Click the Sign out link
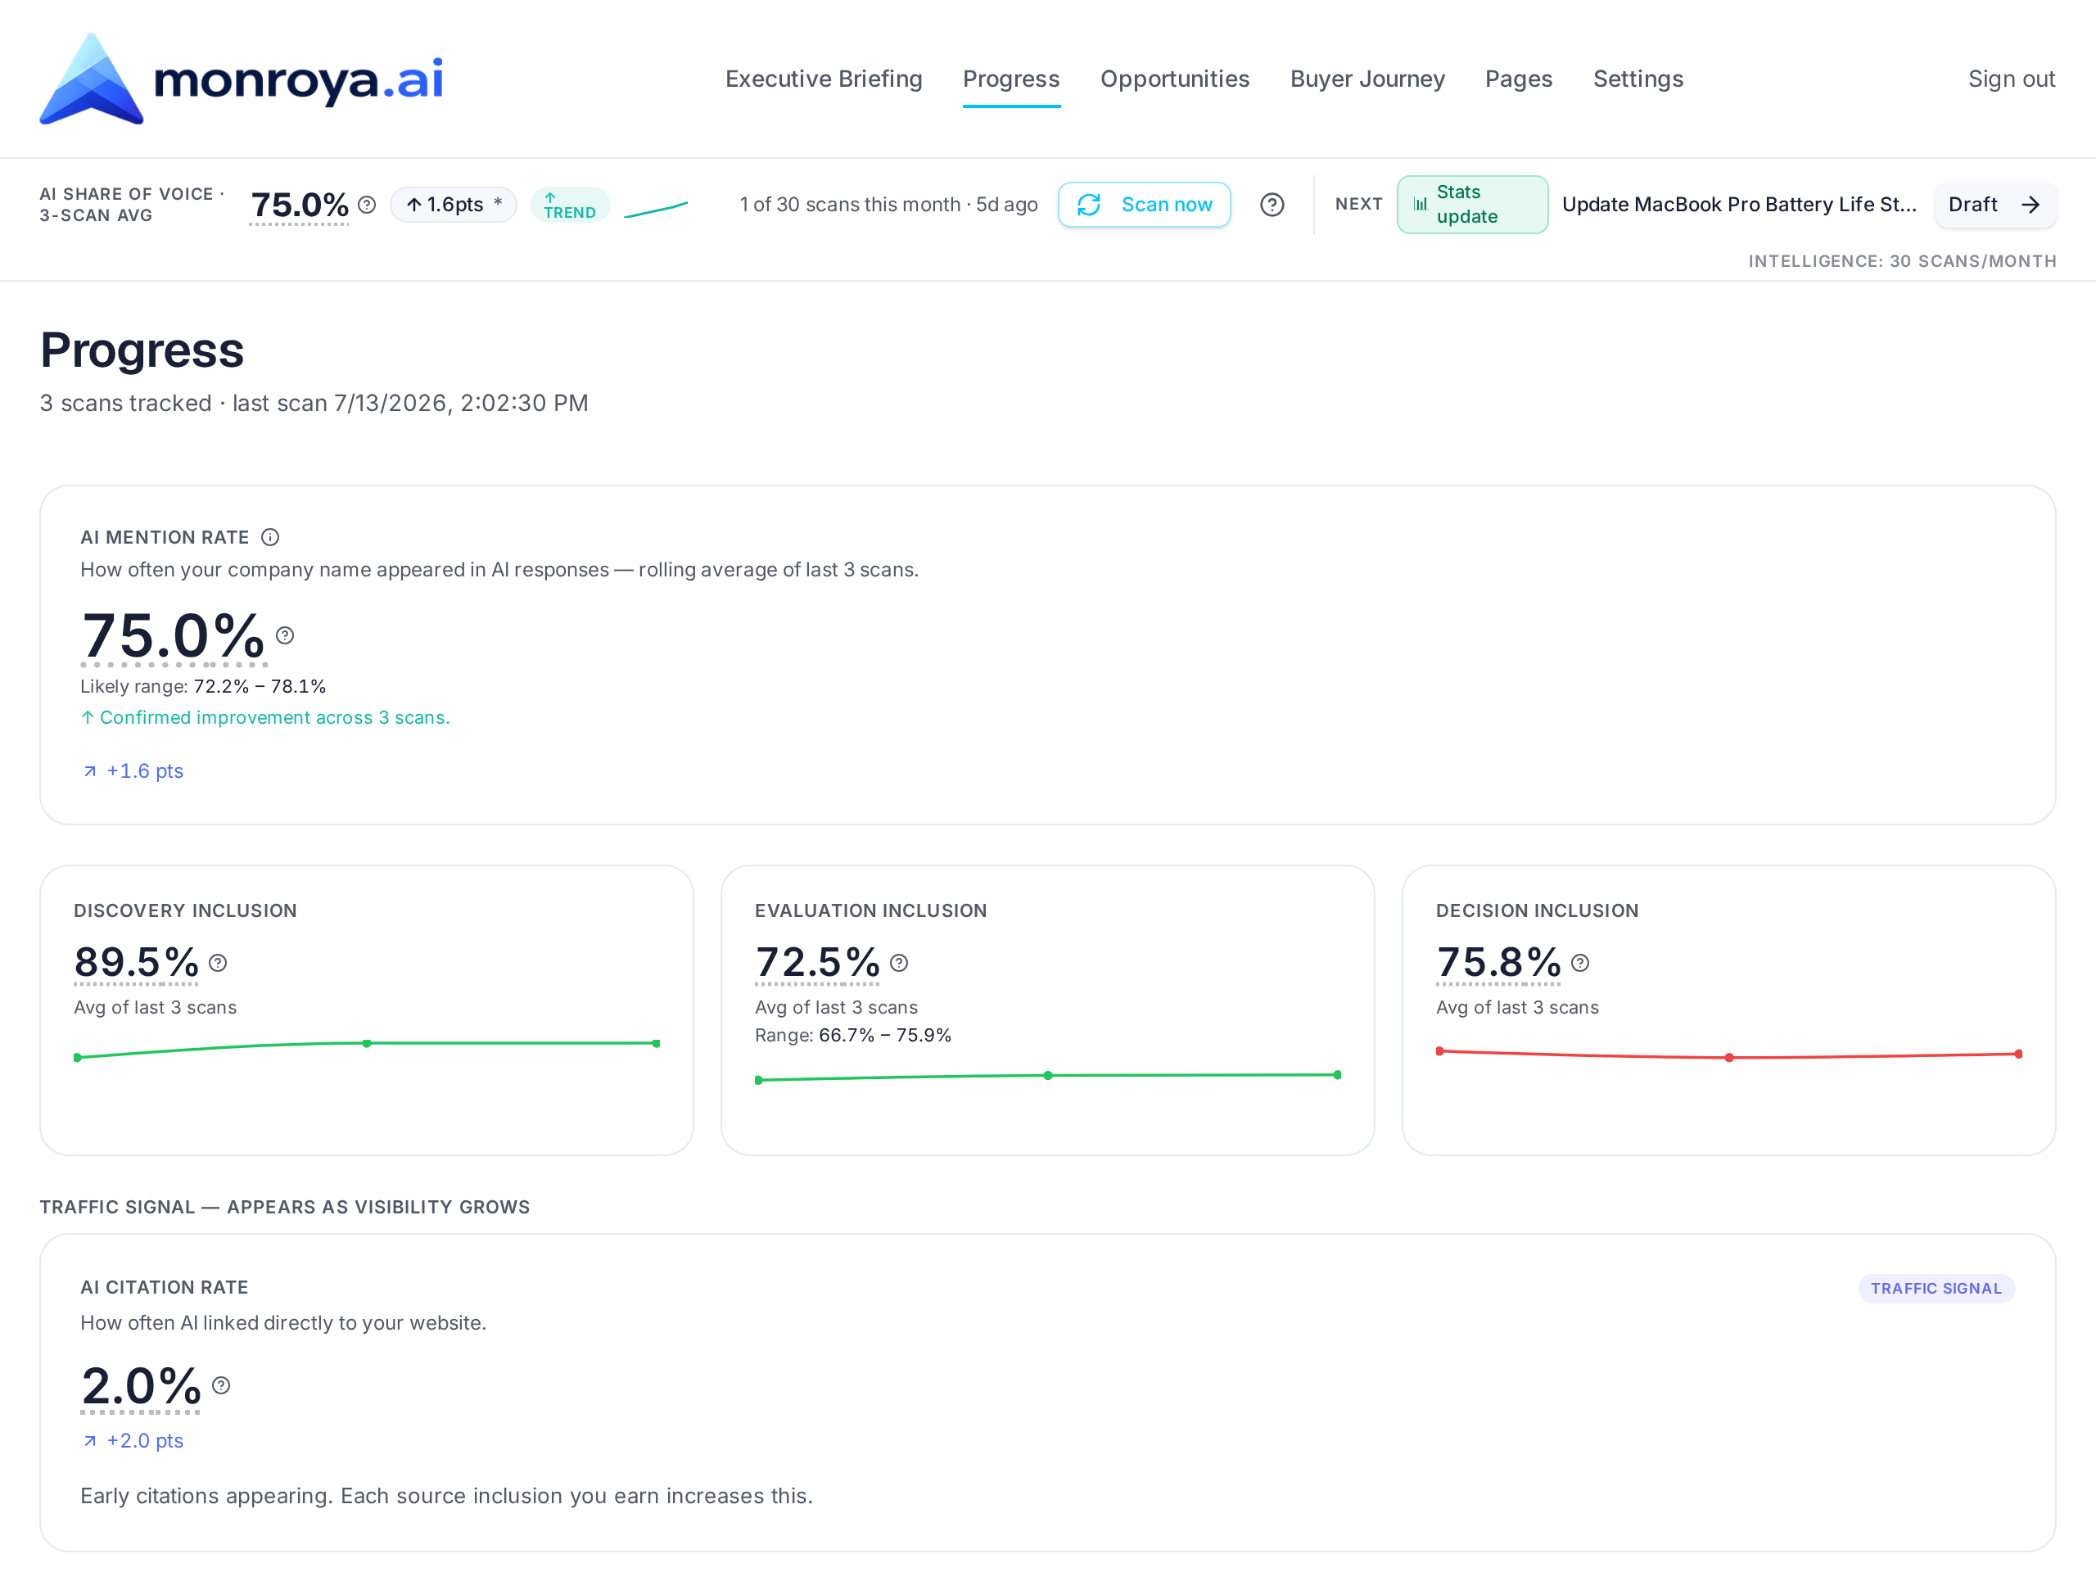This screenshot has width=2096, height=1572. click(x=2011, y=79)
